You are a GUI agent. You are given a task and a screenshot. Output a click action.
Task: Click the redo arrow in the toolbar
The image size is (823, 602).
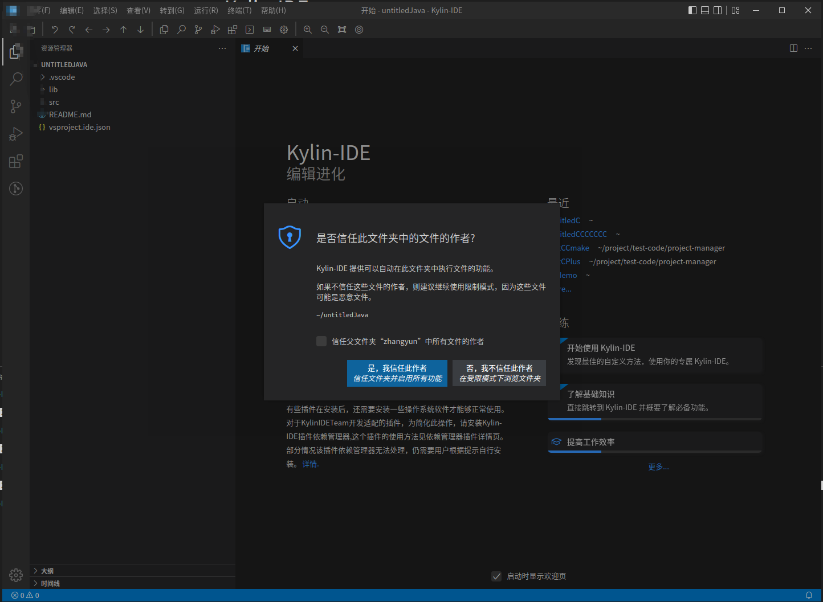pos(72,30)
